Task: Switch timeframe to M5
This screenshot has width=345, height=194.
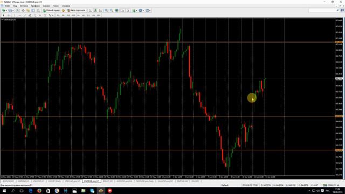Action: [x=63, y=15]
